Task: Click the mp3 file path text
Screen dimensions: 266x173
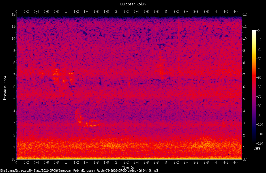Action: pos(79,170)
